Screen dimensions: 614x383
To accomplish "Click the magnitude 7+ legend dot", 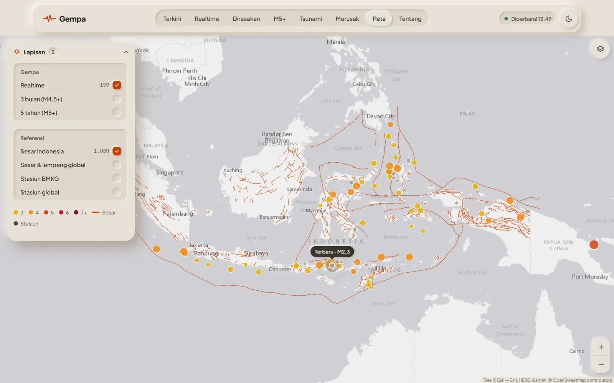I will (76, 212).
